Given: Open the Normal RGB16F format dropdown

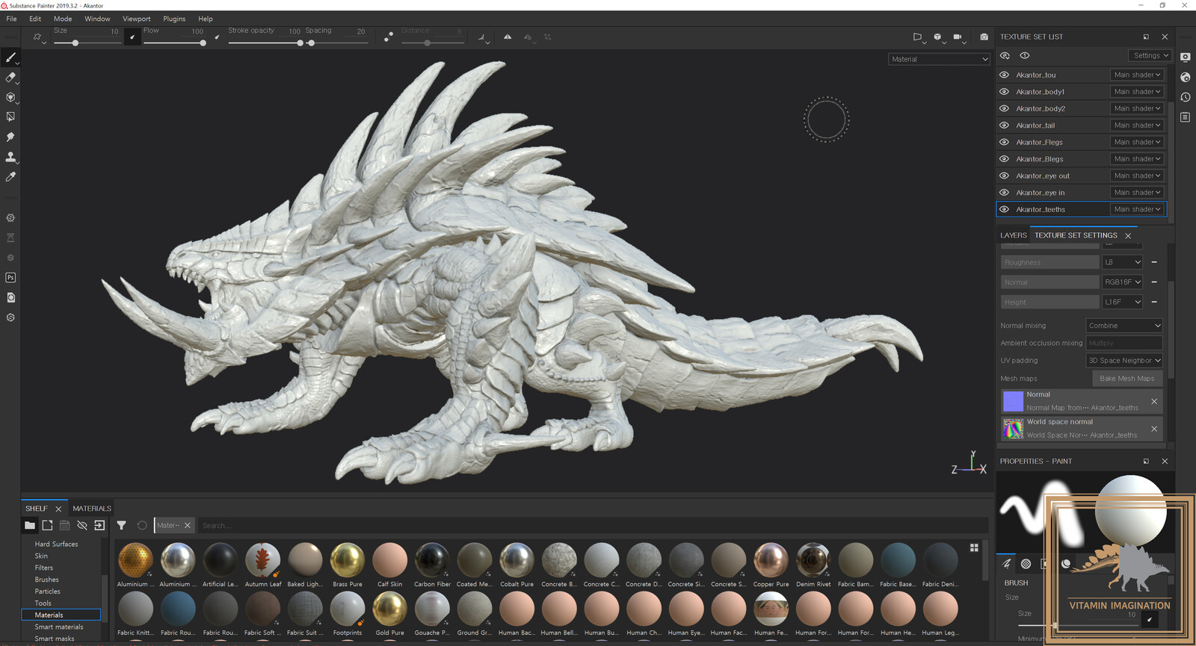Looking at the screenshot, I should pyautogui.click(x=1123, y=282).
